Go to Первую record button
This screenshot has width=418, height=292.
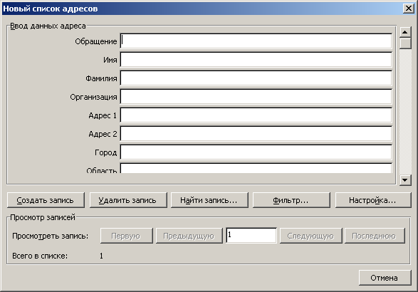[x=126, y=236]
